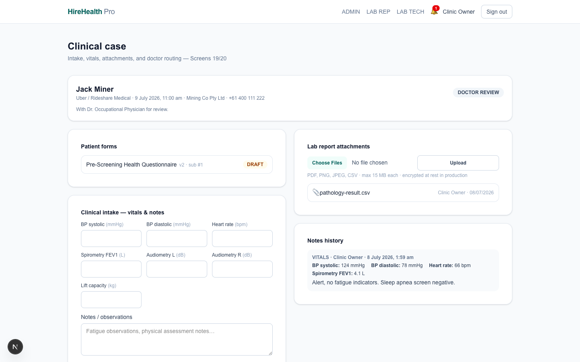The width and height of the screenshot is (580, 362).
Task: Focus the Heart rate input field
Action: tap(242, 239)
